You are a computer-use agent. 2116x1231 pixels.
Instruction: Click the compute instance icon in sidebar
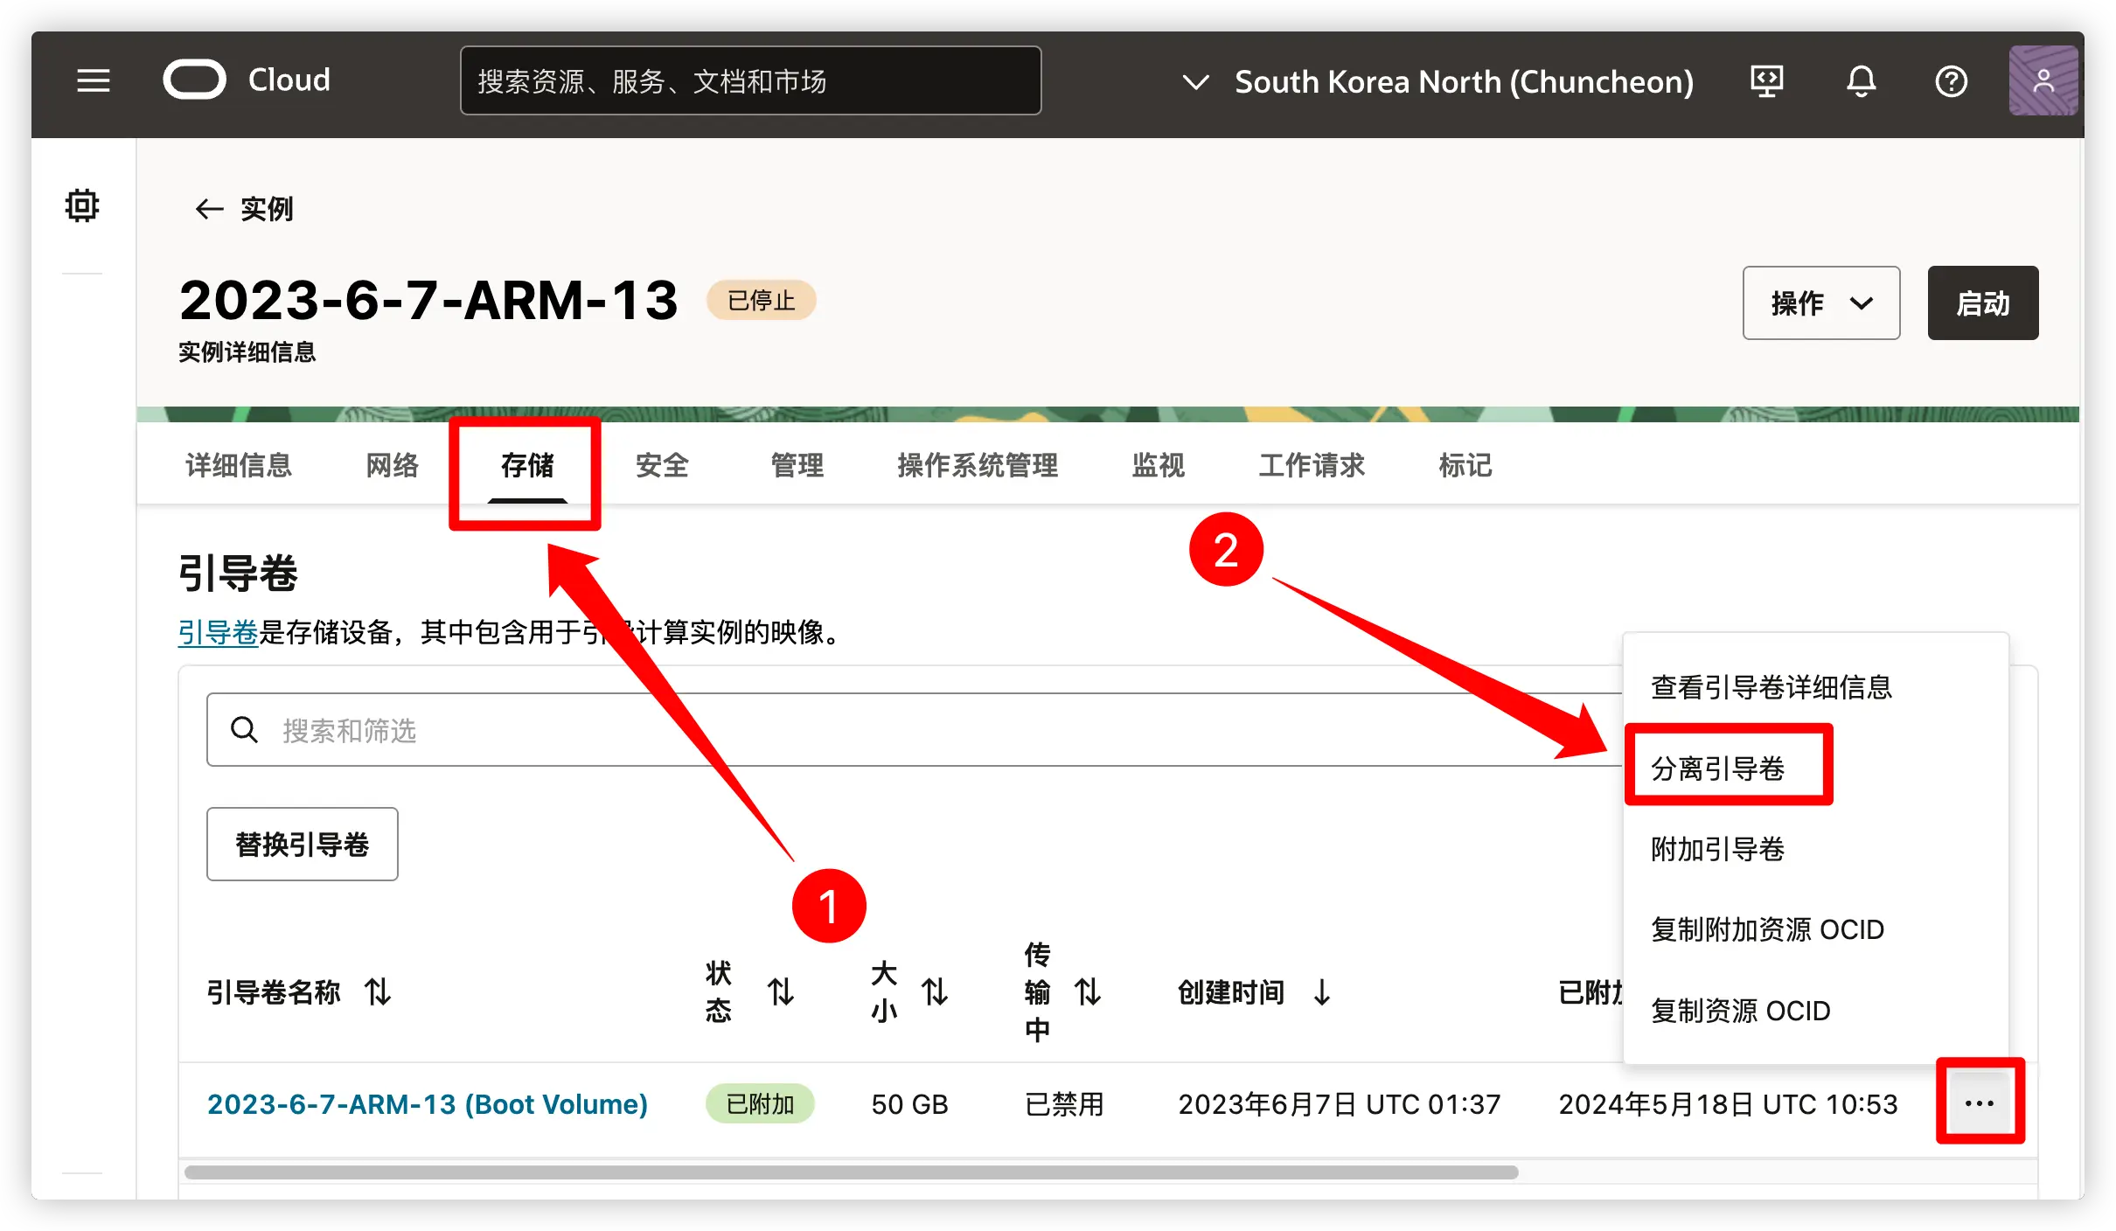pos(81,205)
